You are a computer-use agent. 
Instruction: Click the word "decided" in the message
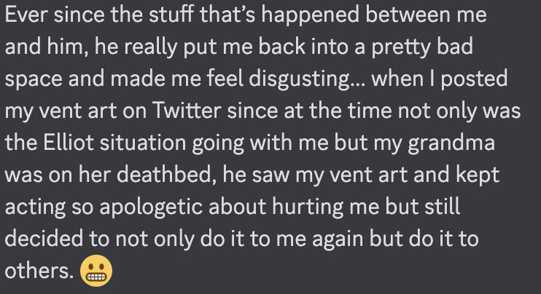pos(44,239)
